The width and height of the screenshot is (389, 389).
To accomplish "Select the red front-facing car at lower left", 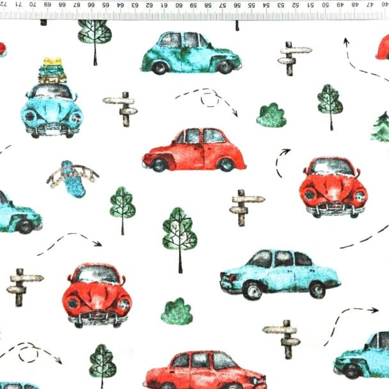I will [x=96, y=295].
